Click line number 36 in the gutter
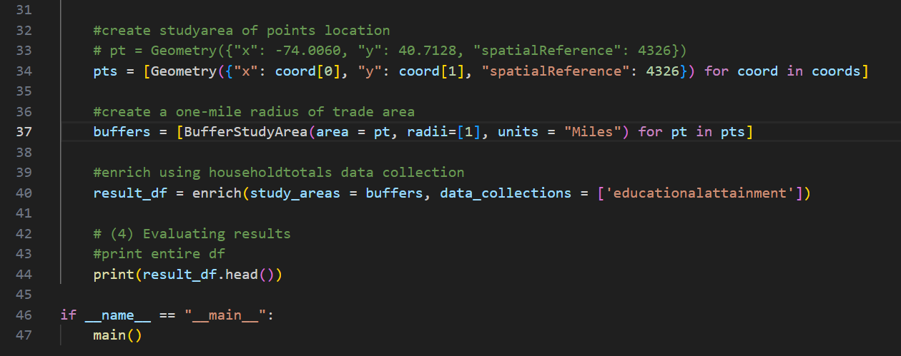901x356 pixels. tap(24, 112)
